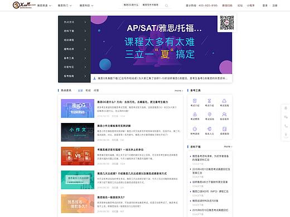The height and width of the screenshot is (217, 290).
Task: Open download item '雅思阅读材料杂志100篇'
Action: [205, 201]
